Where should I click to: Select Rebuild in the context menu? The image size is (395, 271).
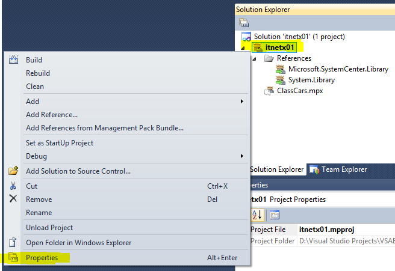[x=38, y=73]
